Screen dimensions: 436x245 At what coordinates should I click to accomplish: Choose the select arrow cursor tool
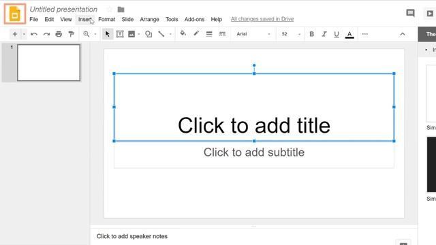[x=108, y=34]
